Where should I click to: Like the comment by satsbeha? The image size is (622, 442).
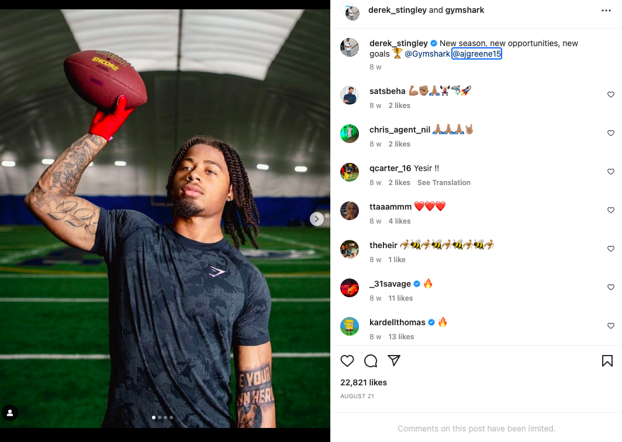(611, 95)
